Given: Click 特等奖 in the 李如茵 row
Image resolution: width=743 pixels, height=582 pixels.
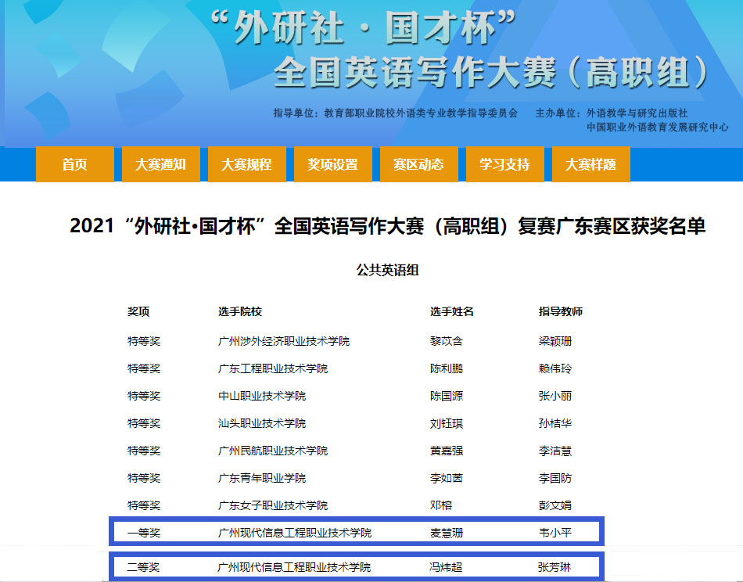Looking at the screenshot, I should pos(144,478).
